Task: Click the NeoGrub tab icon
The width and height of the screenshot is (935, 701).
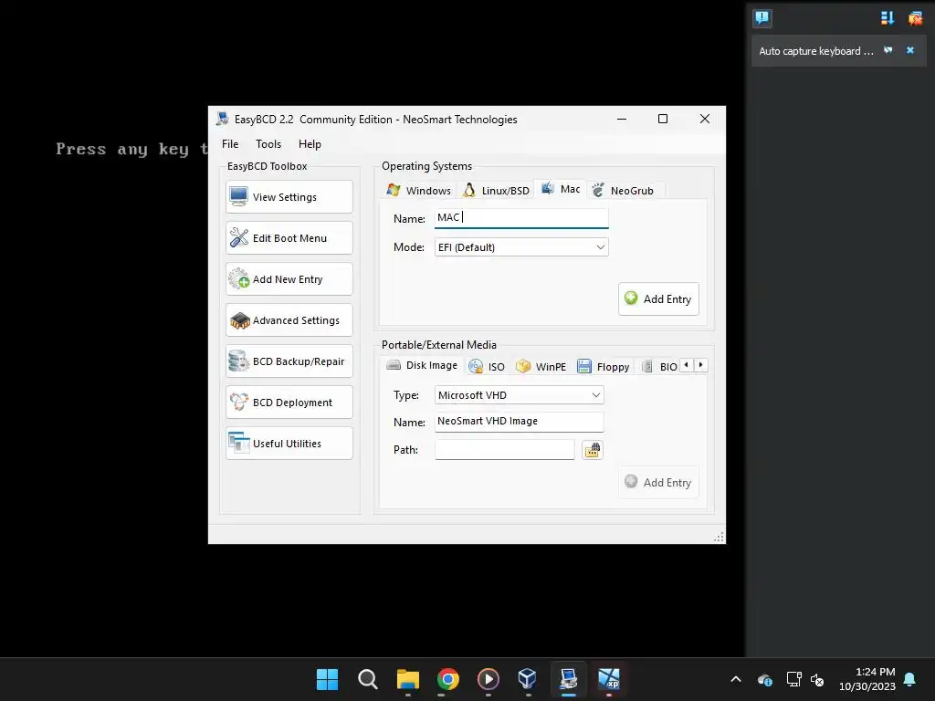Action: click(597, 190)
